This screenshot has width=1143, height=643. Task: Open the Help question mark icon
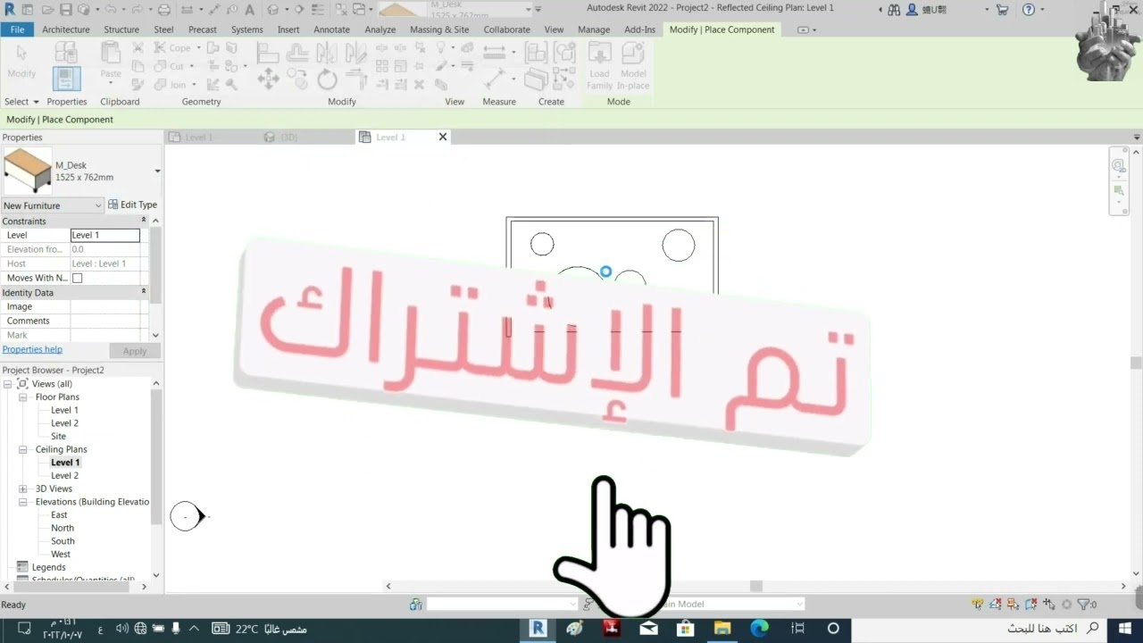(1029, 9)
